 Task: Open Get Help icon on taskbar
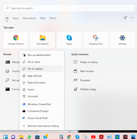(x=46, y=137)
